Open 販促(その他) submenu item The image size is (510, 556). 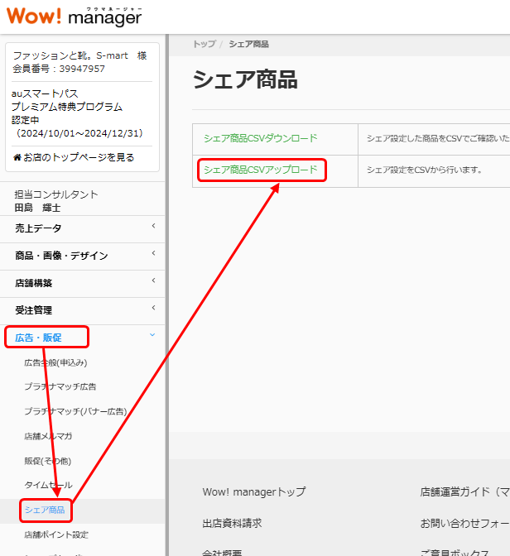click(48, 460)
